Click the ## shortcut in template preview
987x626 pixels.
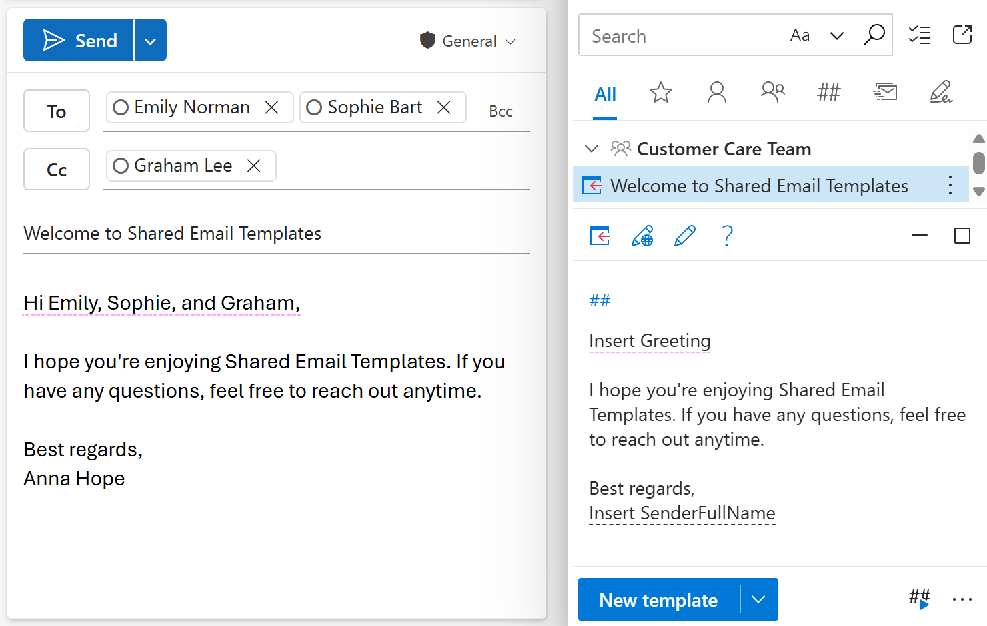(x=600, y=301)
